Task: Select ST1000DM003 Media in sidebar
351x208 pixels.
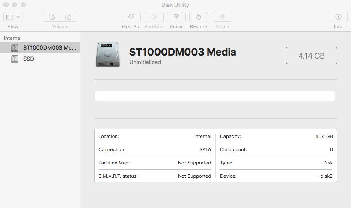Action: point(40,47)
